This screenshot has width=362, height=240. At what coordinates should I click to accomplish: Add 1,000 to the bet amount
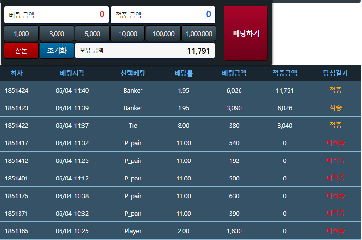[x=21, y=34]
